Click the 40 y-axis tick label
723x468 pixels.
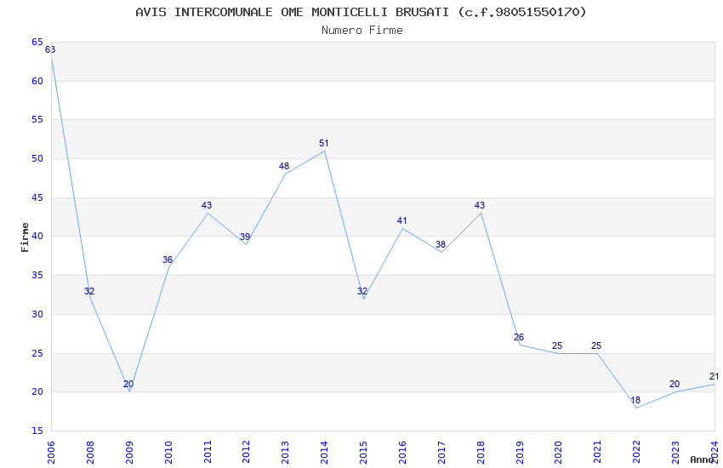tap(37, 236)
